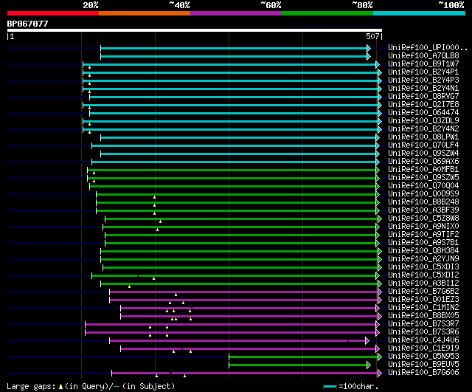Click the white query sequence bar
This screenshot has width=472, height=392.
point(195,30)
